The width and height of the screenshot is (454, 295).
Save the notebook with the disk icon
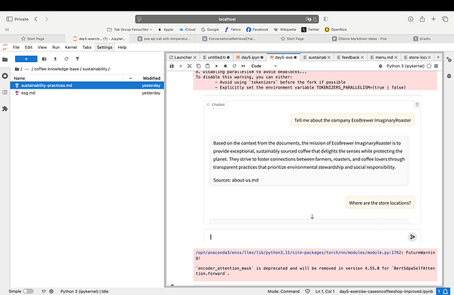pos(172,66)
